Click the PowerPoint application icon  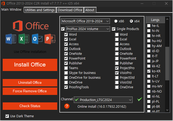pyautogui.click(x=50, y=39)
